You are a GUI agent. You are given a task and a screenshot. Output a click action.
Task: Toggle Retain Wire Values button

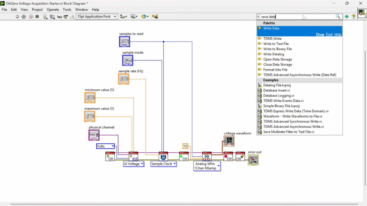coord(52,16)
